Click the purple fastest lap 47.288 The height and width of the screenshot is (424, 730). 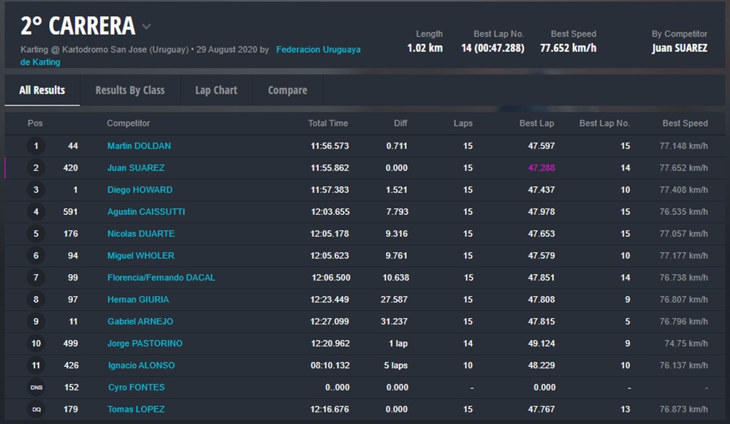[541, 168]
